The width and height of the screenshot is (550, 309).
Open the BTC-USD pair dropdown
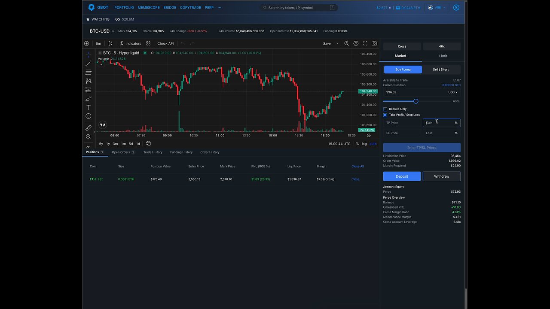(102, 31)
